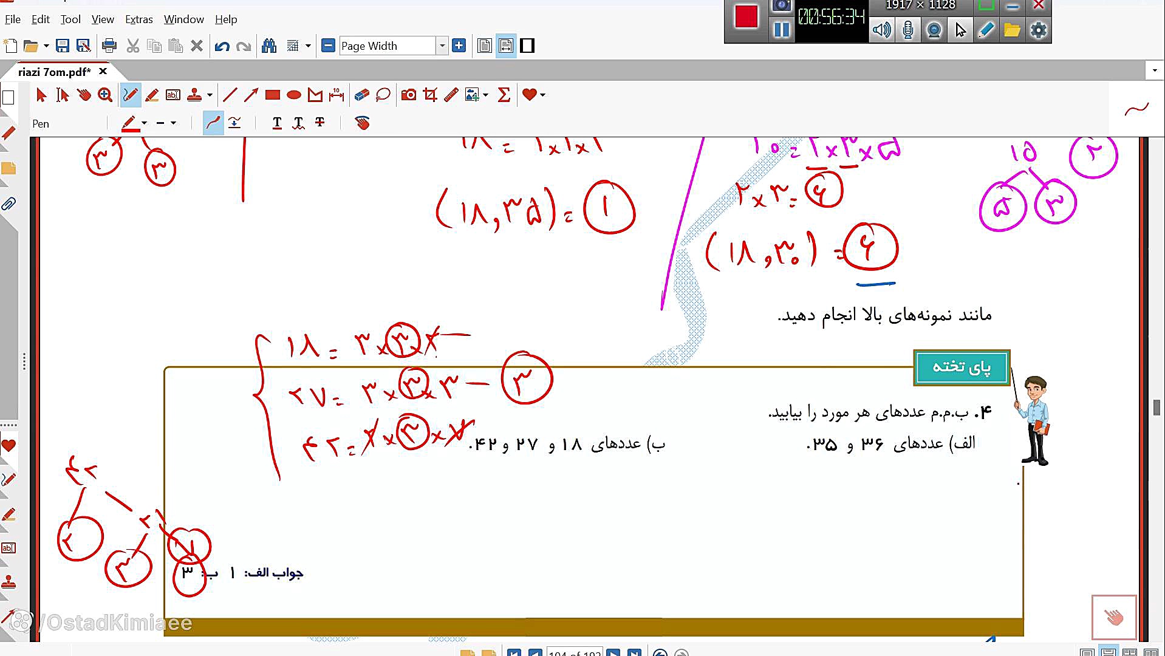Select the Ellipse shape tool

(x=294, y=95)
